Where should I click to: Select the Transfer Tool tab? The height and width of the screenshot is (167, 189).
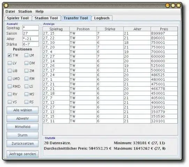76,18
